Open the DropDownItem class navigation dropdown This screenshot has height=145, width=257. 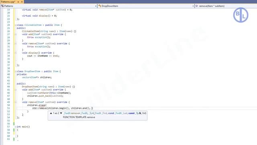pyautogui.click(x=193, y=6)
